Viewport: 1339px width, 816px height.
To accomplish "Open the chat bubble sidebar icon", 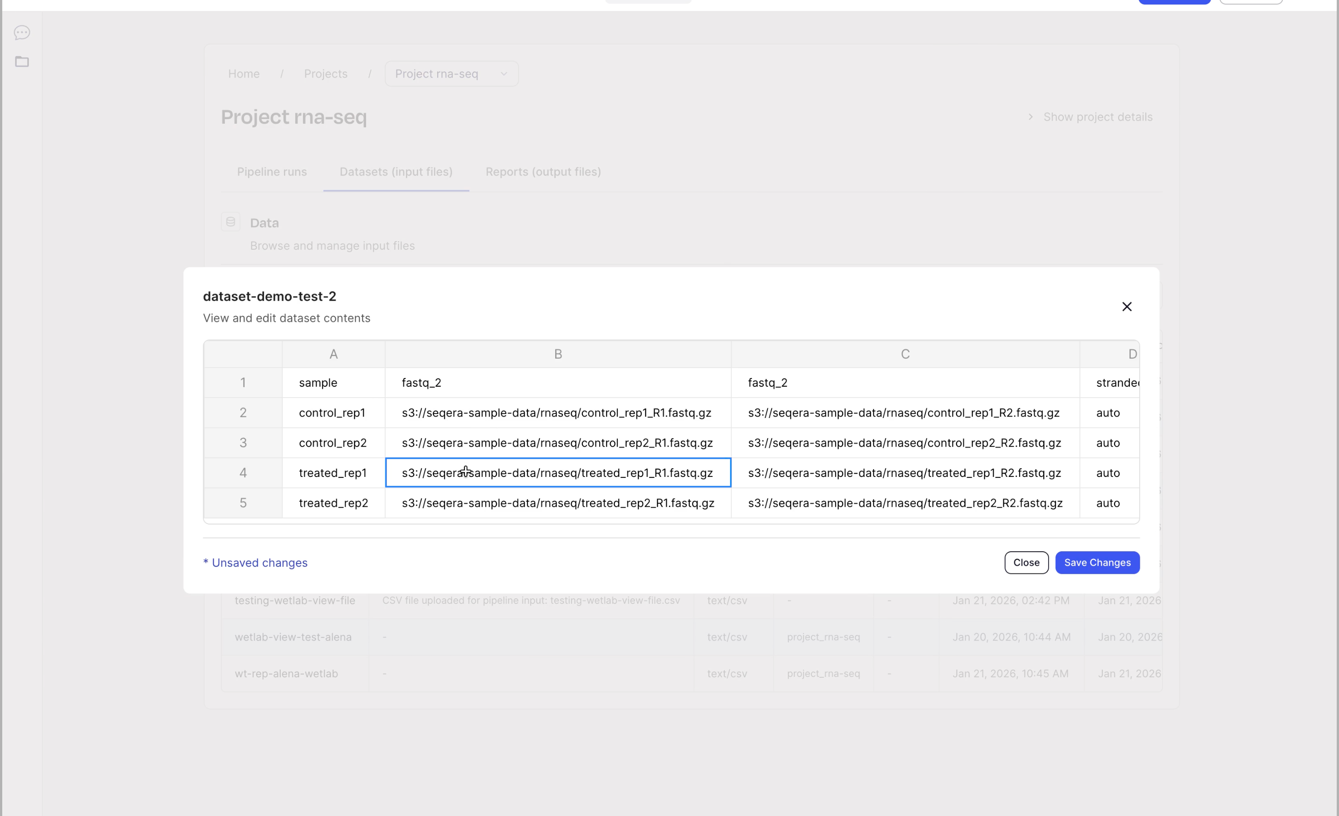I will point(22,33).
